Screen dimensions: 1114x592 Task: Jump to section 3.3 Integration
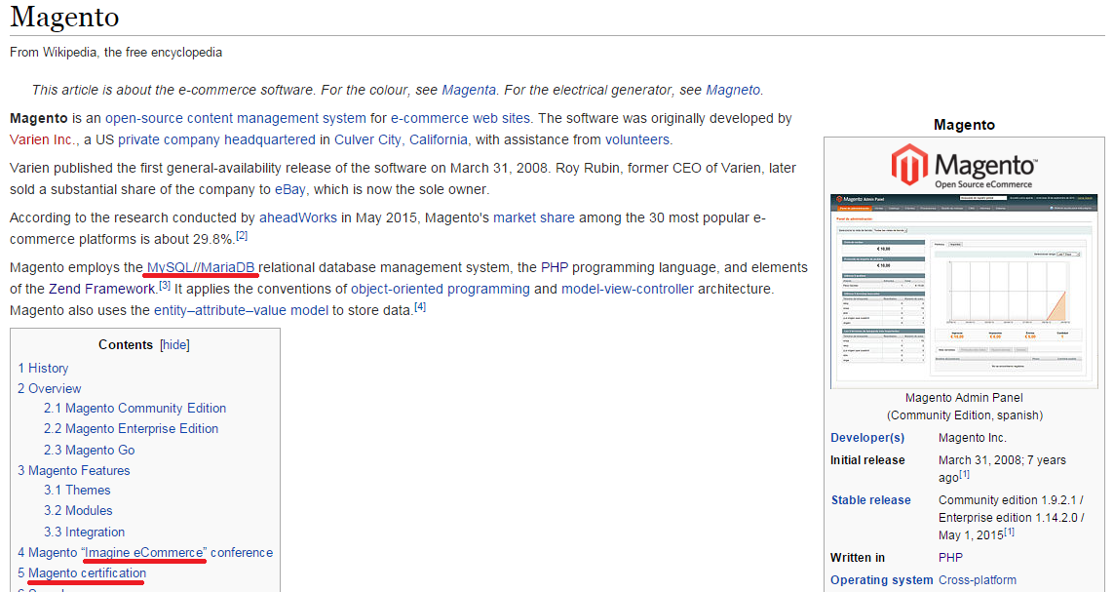coord(84,533)
